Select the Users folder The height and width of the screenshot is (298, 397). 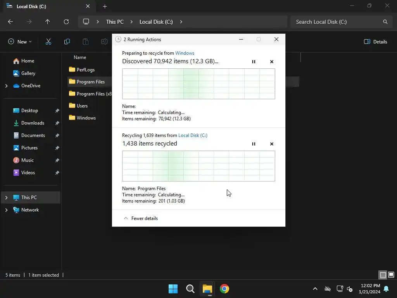point(78,106)
